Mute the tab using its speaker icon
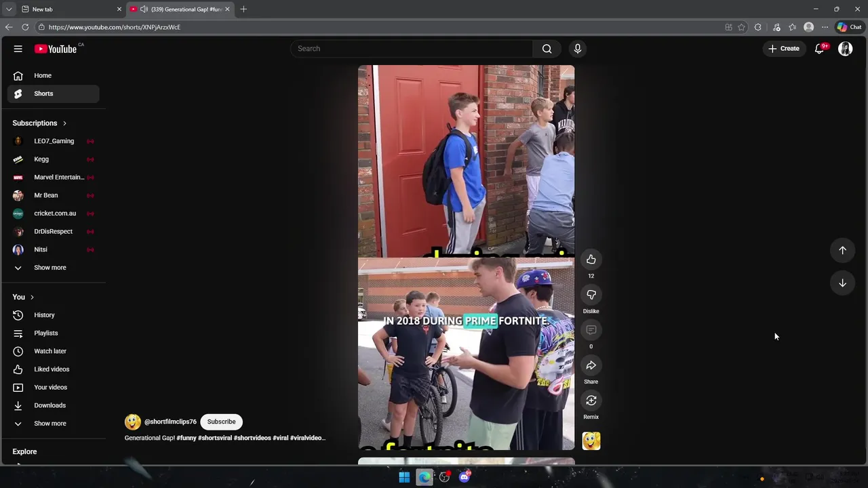 click(x=144, y=9)
